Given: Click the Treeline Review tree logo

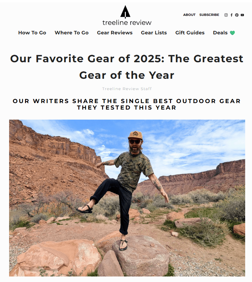Looking at the screenshot, I should (x=126, y=12).
